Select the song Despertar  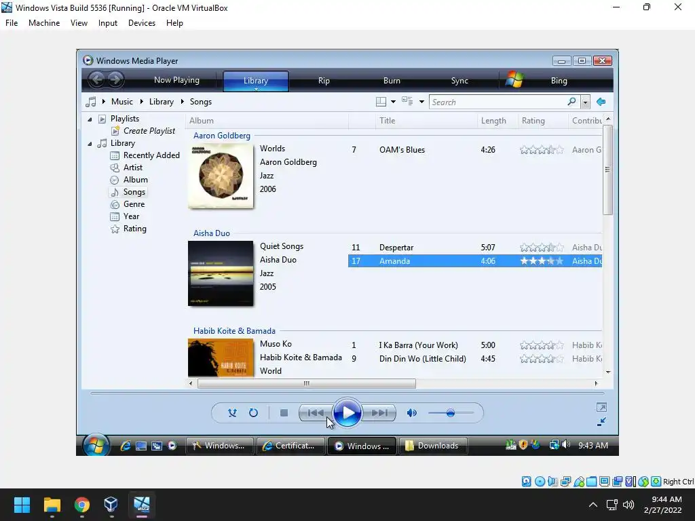tap(396, 248)
